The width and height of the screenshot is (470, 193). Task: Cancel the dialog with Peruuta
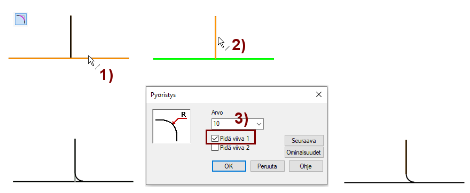268,166
